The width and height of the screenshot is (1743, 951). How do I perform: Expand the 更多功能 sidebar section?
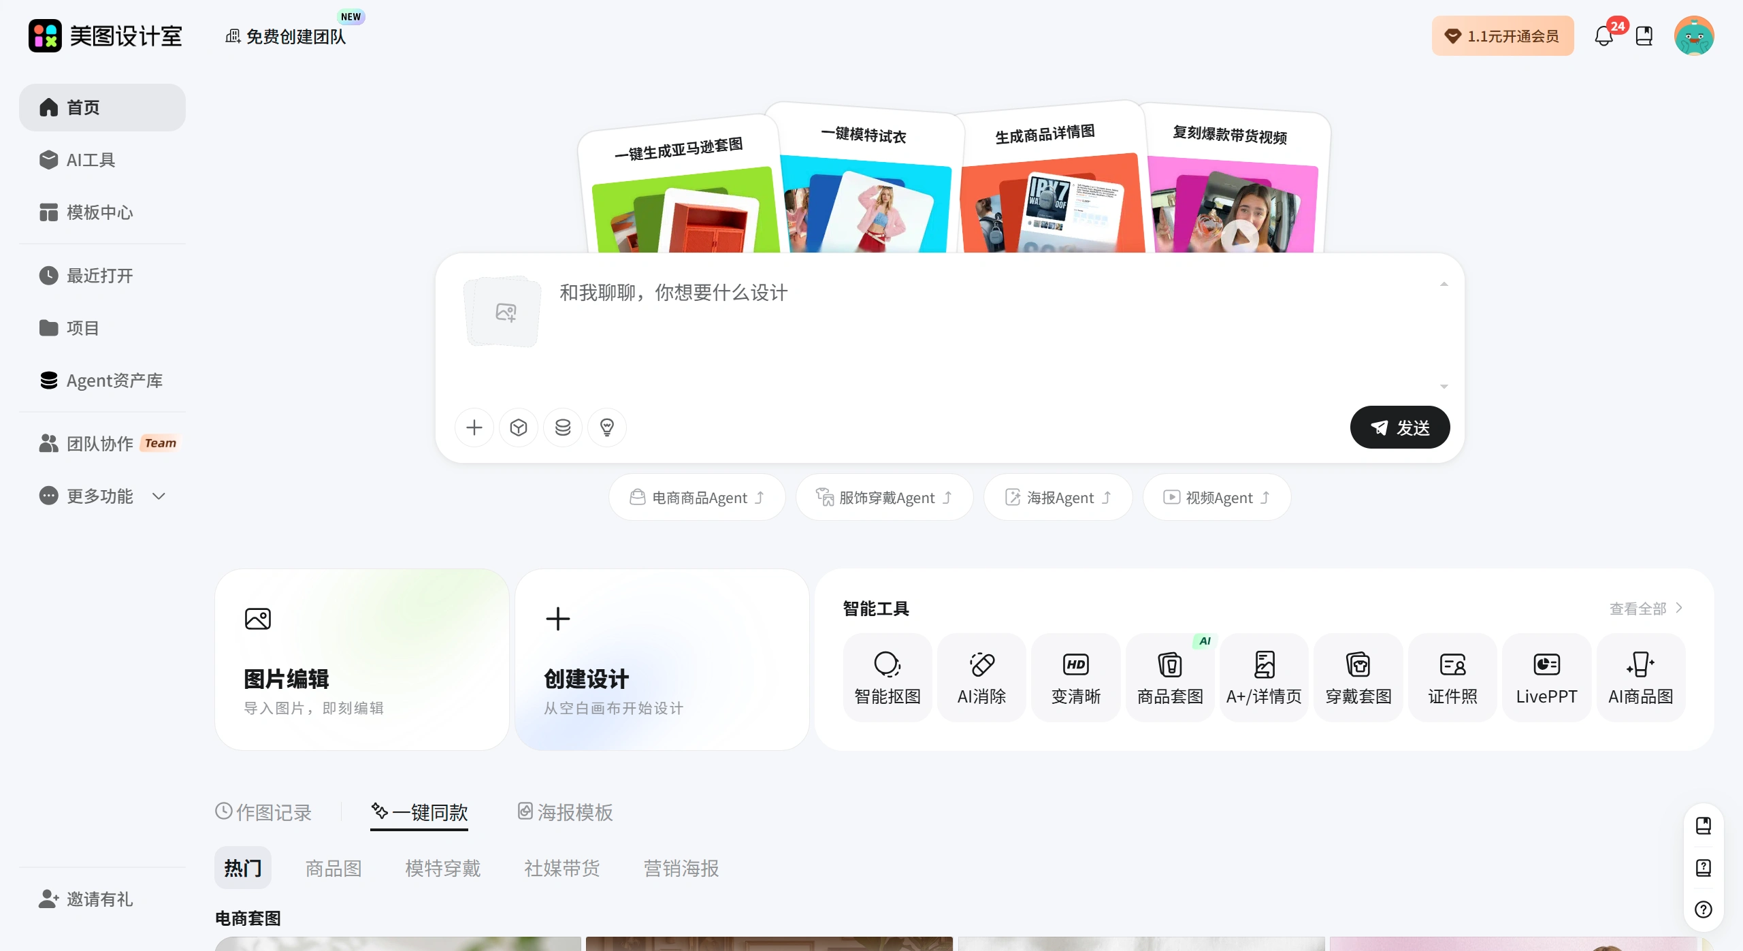[x=101, y=496]
